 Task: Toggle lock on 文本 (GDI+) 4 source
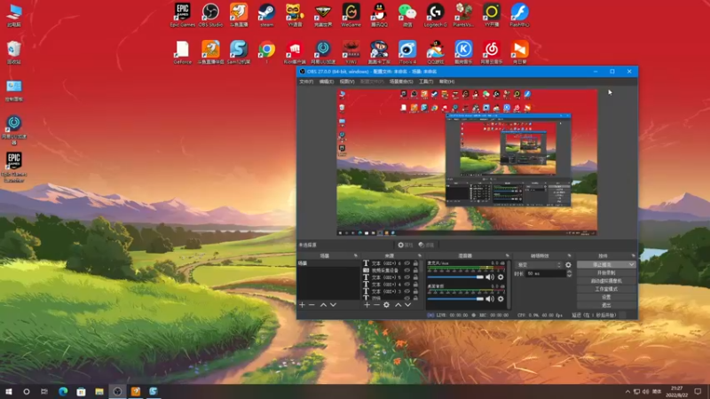[x=415, y=285]
